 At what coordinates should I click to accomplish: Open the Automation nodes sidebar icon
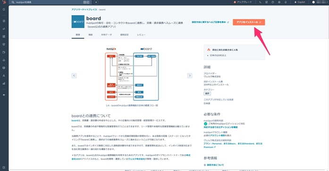[4, 76]
